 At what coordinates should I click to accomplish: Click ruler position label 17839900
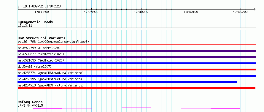click(x=91, y=12)
